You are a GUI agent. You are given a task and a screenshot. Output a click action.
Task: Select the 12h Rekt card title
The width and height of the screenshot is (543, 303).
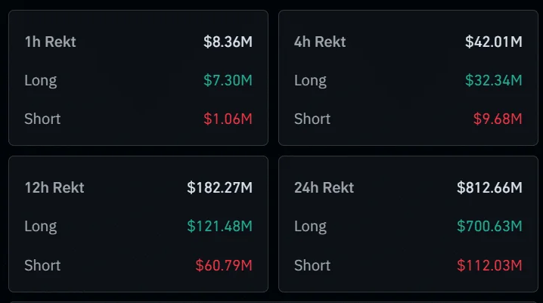click(54, 187)
